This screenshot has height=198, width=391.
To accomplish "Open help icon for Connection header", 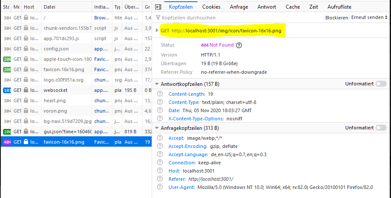I will point(160,162).
